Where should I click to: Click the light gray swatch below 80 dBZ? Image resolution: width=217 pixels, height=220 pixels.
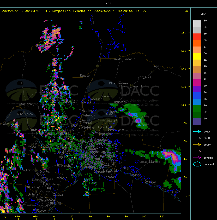197,24
